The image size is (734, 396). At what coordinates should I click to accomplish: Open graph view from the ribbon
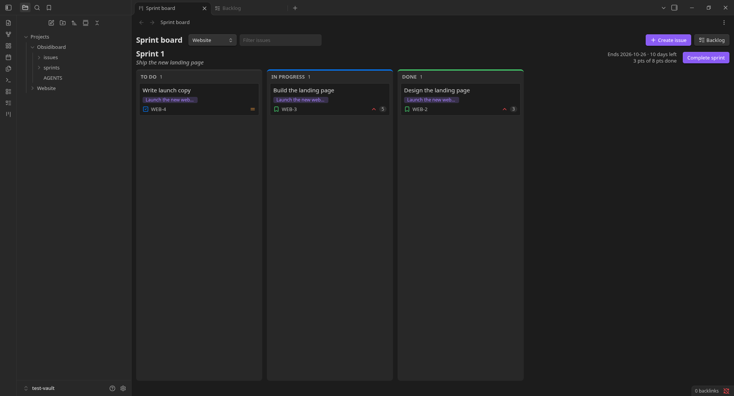tap(8, 34)
